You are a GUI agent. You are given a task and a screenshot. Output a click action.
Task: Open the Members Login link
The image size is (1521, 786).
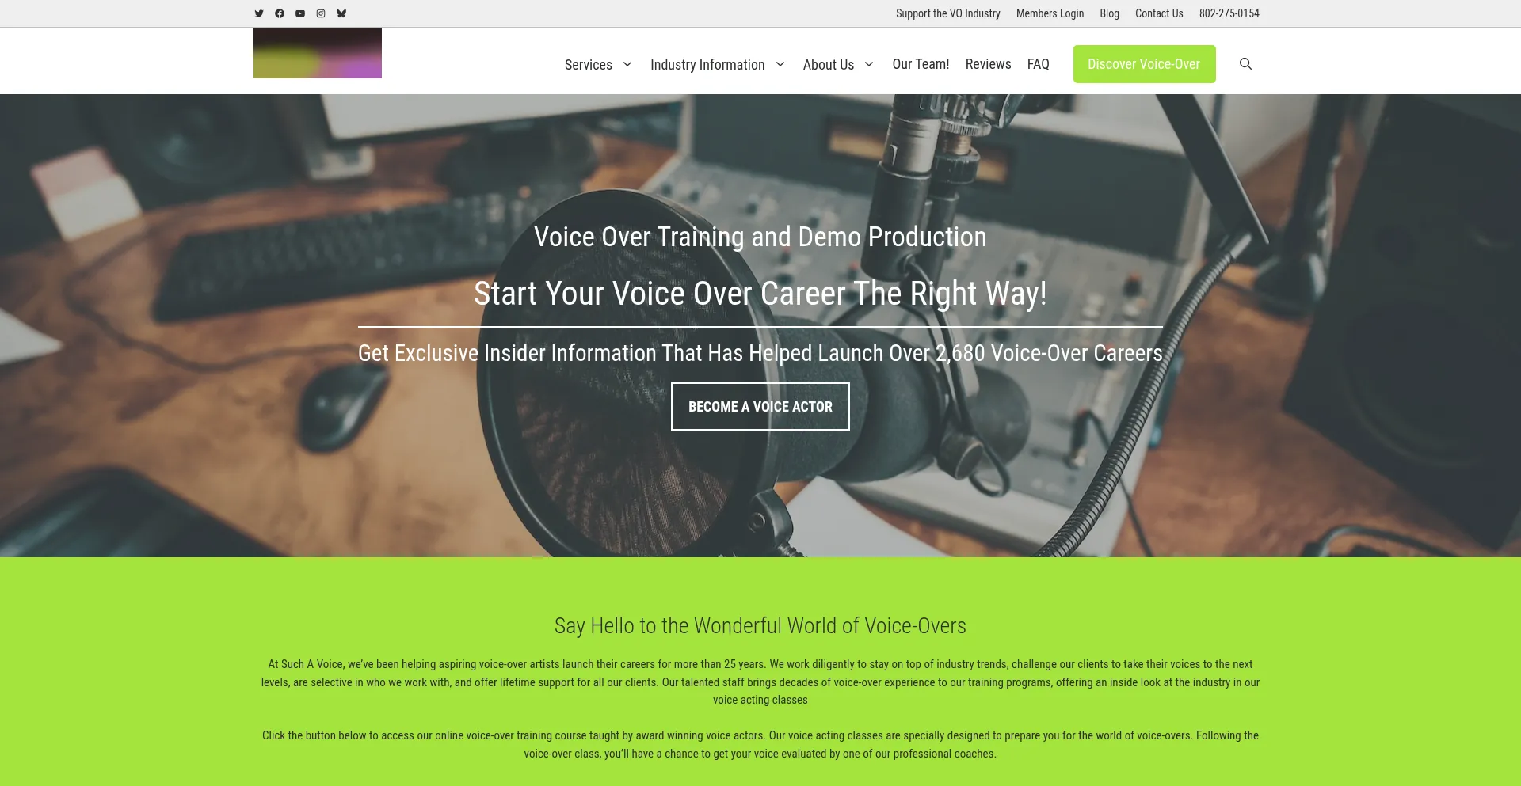click(1050, 13)
